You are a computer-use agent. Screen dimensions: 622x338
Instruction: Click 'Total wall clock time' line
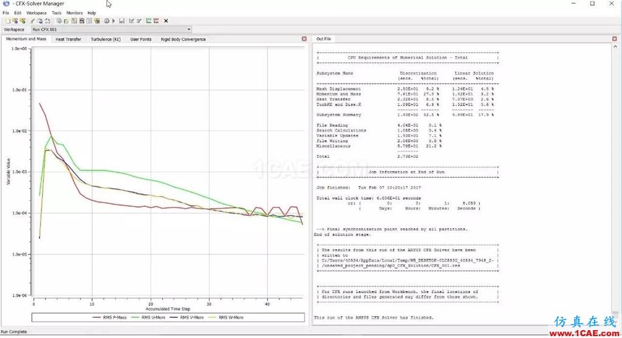click(369, 198)
